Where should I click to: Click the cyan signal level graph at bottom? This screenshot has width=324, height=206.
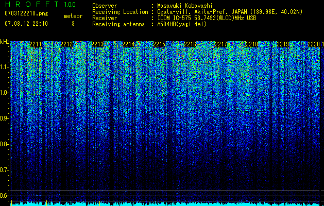(x=165, y=204)
